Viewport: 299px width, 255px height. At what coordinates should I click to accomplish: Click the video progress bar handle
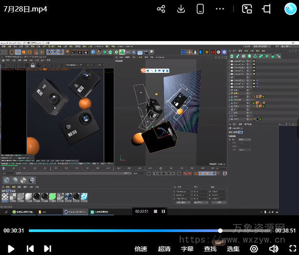(x=220, y=230)
